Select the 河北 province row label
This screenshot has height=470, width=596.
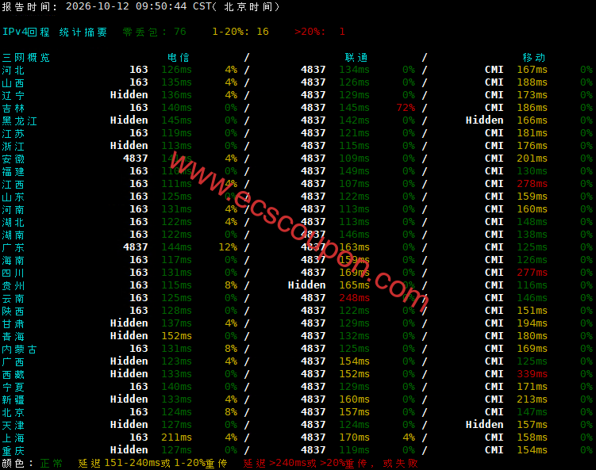tap(13, 71)
